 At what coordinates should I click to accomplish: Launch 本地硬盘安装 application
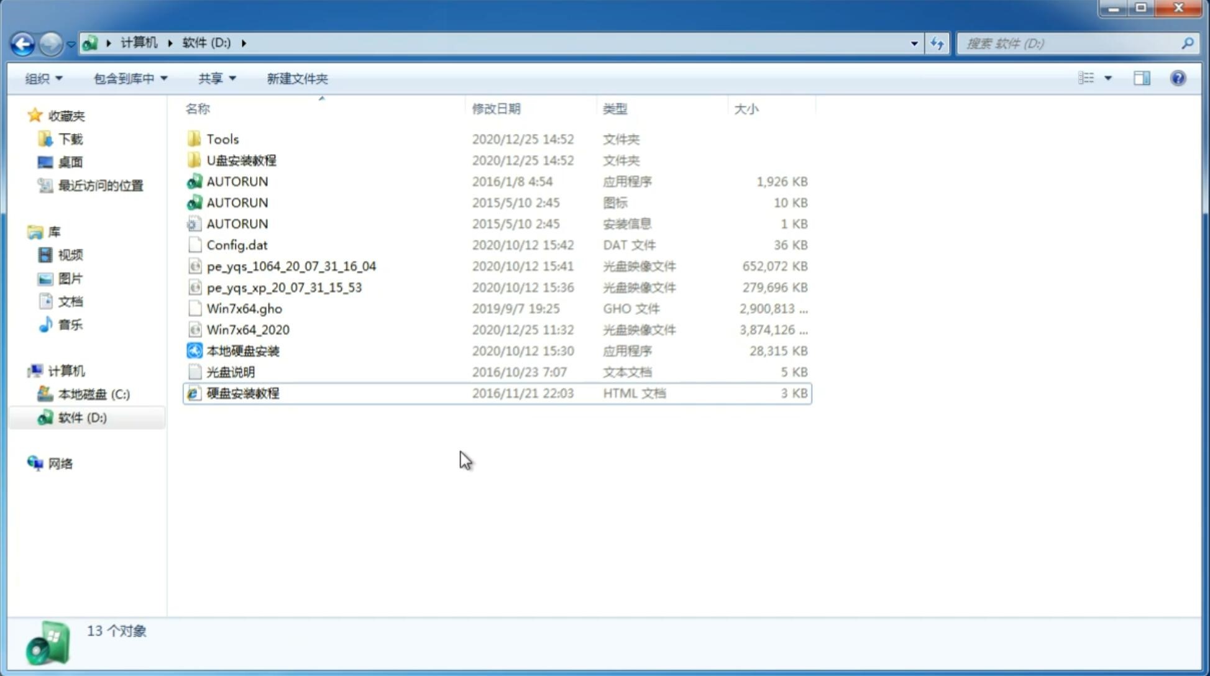tap(242, 350)
